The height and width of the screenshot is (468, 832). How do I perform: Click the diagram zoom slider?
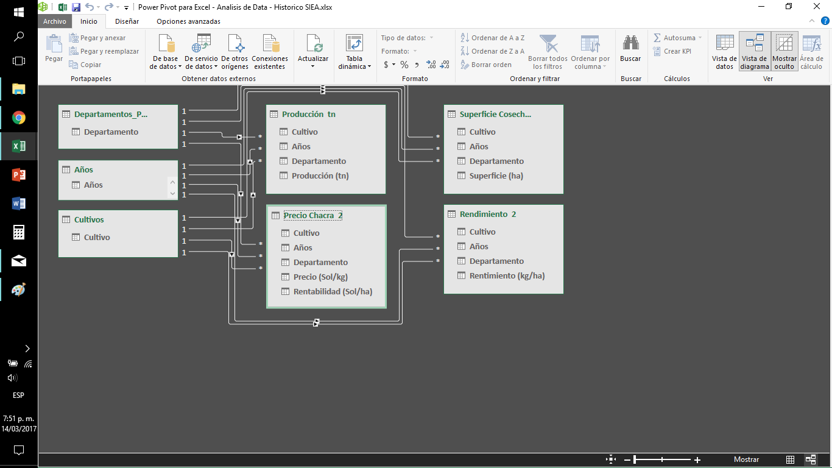[x=662, y=459]
